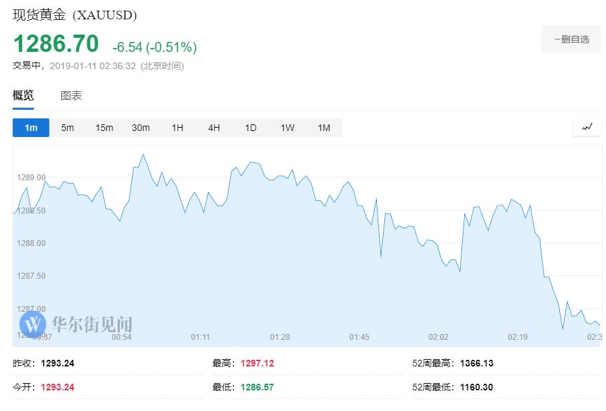Select the 1m interval
Image resolution: width=606 pixels, height=411 pixels.
[x=31, y=128]
